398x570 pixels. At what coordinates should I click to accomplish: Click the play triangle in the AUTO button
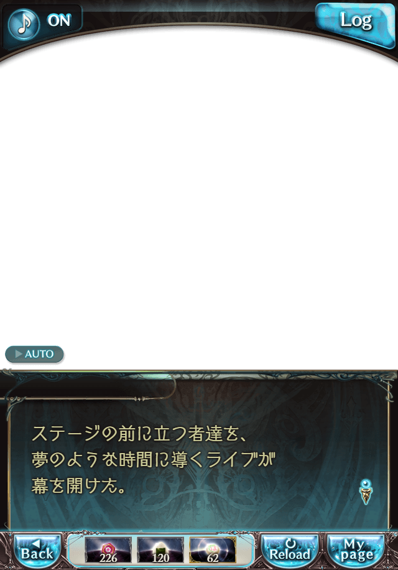point(19,353)
